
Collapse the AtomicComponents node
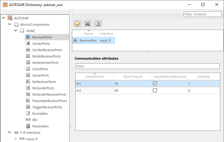10,24
